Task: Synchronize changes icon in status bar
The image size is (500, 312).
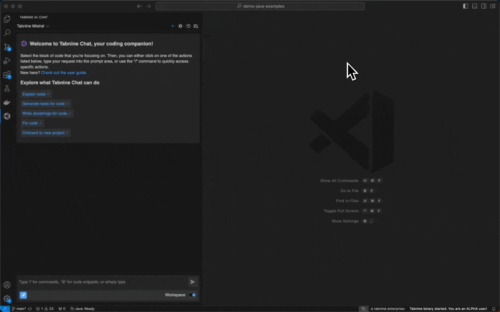Action: point(30,309)
